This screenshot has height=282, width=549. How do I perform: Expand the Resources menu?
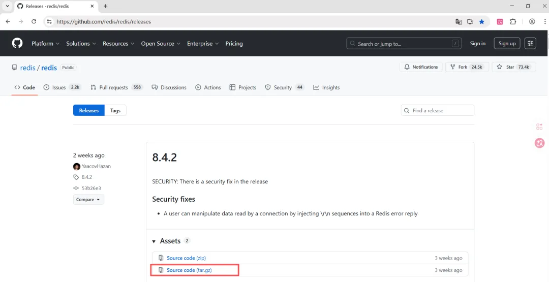[x=118, y=43]
